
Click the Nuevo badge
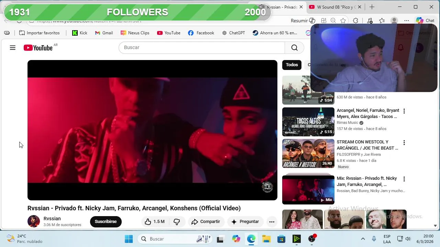[343, 167]
